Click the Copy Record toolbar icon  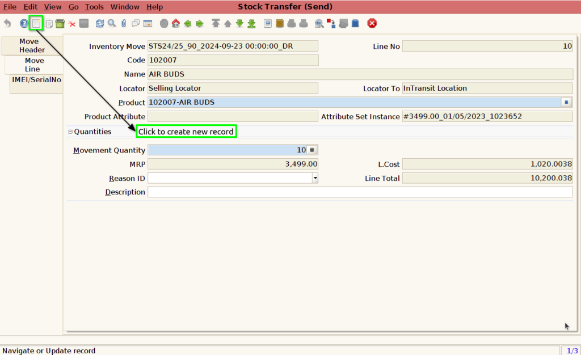pos(49,23)
